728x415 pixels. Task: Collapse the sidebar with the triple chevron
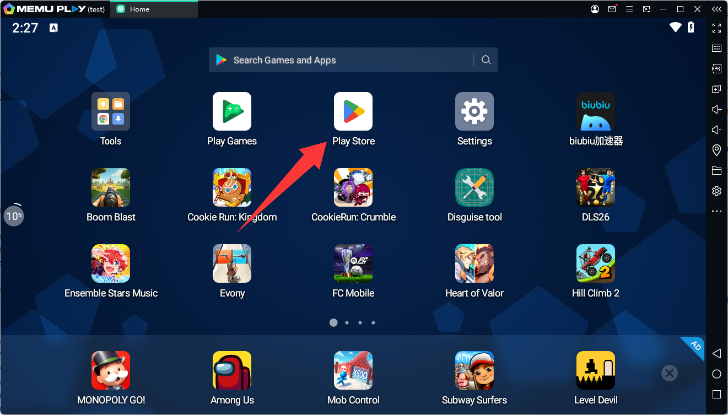tap(716, 9)
